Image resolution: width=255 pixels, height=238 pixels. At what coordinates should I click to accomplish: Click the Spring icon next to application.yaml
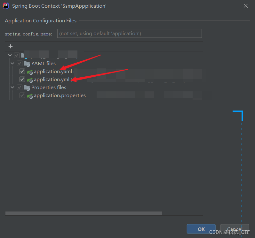(30, 72)
